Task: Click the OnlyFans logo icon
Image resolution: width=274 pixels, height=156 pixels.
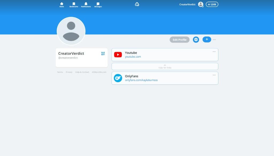Action: point(118,78)
